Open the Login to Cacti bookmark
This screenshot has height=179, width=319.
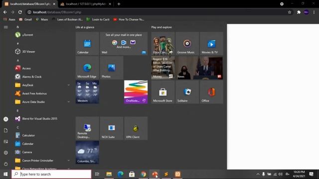tap(98, 19)
